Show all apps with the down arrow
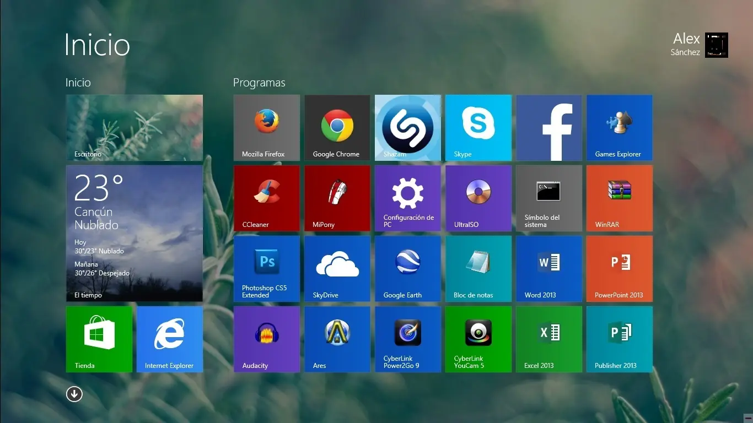The width and height of the screenshot is (753, 423). pos(74,394)
